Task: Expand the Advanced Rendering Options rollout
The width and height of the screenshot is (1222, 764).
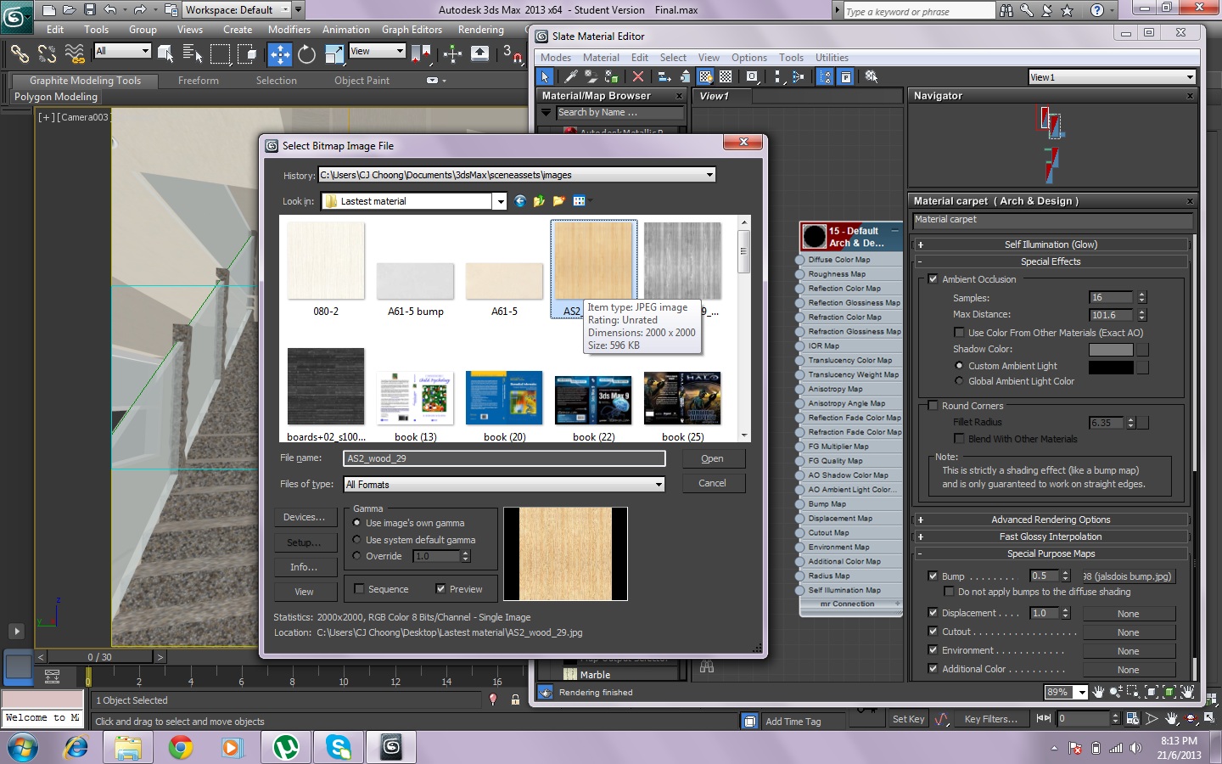Action: pyautogui.click(x=1051, y=520)
